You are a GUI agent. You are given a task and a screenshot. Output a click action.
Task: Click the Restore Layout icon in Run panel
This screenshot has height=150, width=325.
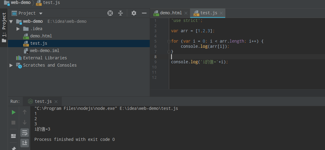13,136
